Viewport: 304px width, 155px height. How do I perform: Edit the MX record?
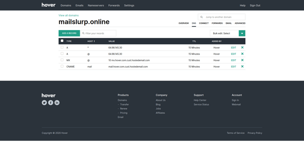(x=233, y=60)
